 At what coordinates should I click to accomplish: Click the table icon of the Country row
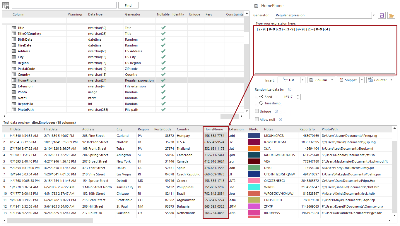(14, 75)
